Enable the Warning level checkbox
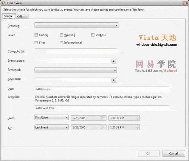This screenshot has height=161, width=189. [x=61, y=35]
